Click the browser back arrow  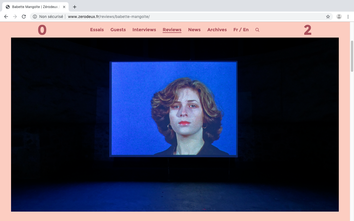pyautogui.click(x=6, y=17)
